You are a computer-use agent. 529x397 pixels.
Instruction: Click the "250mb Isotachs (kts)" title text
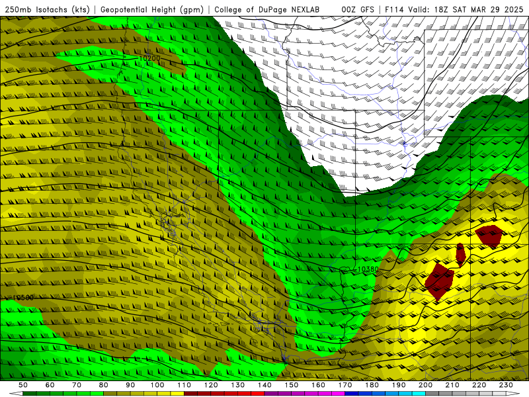(47, 9)
